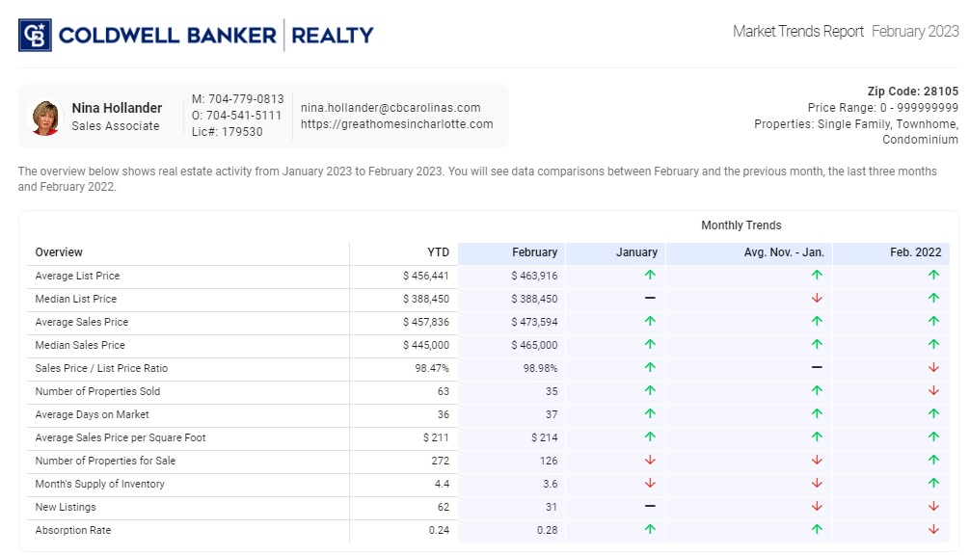970x555 pixels.
Task: Click the email nina.hollander@cbcarolinas.com
Action: [x=391, y=108]
